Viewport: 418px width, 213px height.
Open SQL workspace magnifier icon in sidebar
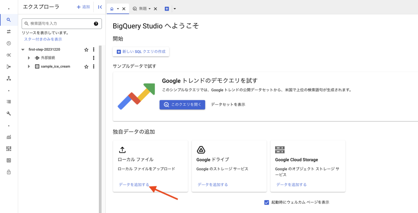pyautogui.click(x=9, y=20)
